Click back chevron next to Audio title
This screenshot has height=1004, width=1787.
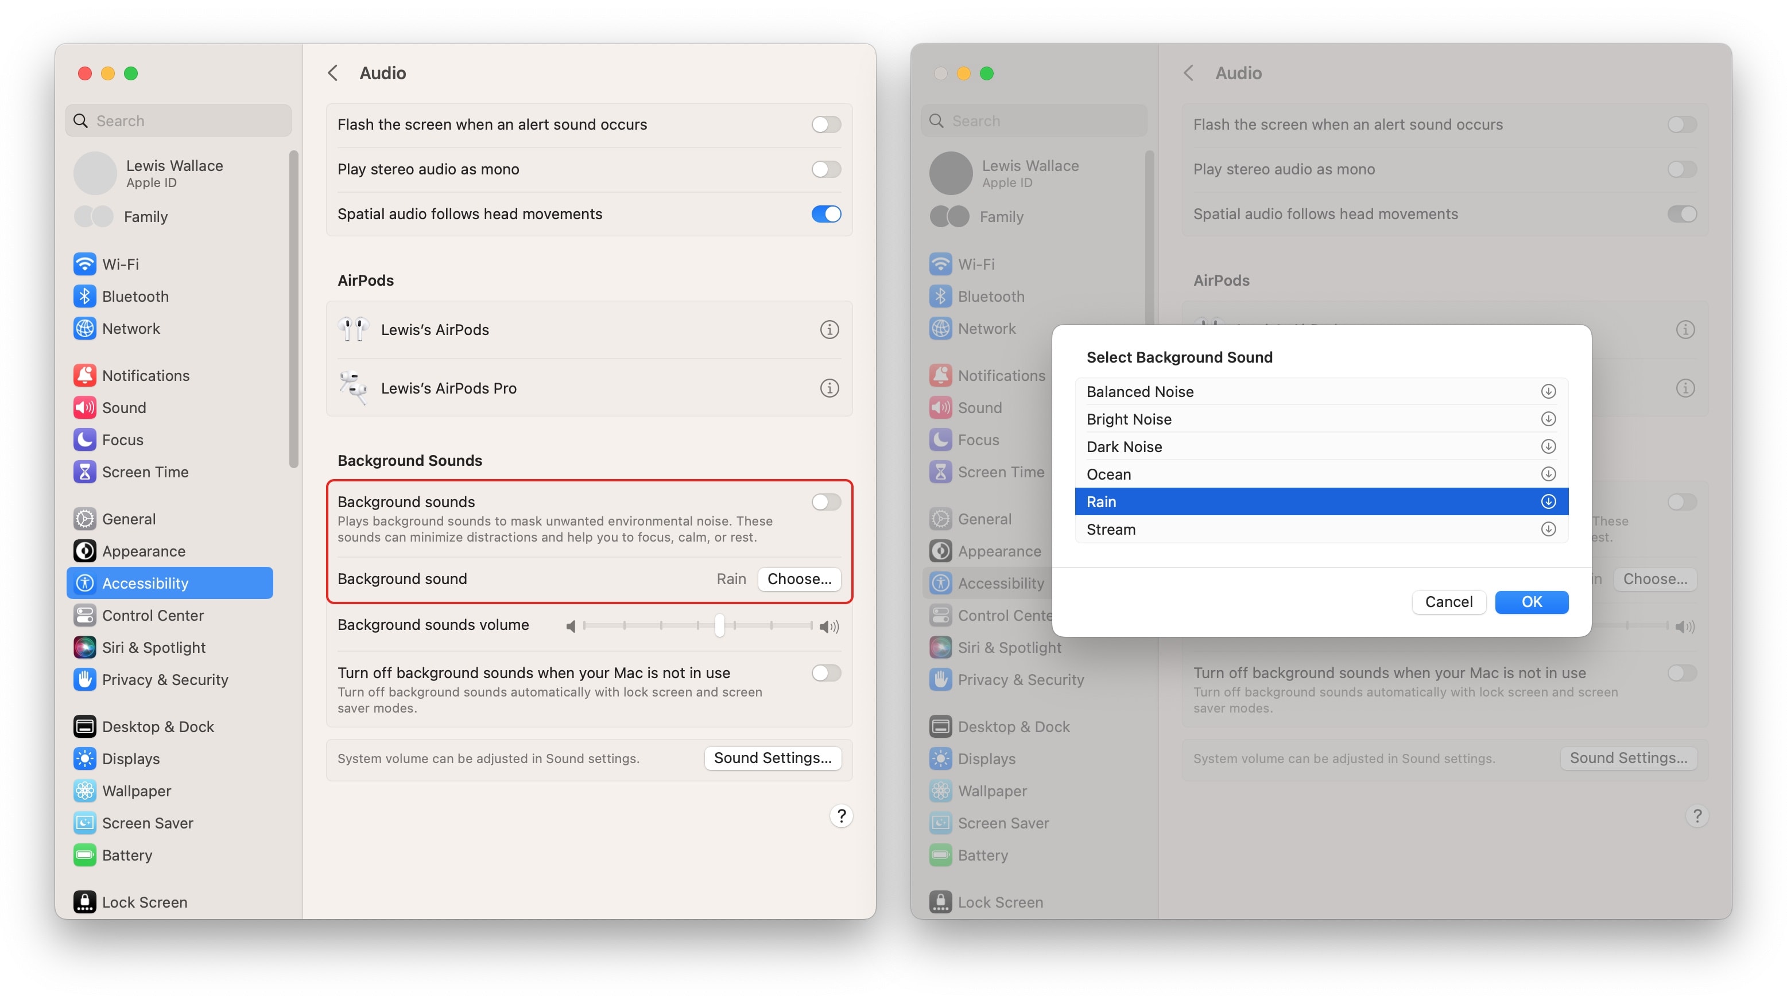[333, 73]
